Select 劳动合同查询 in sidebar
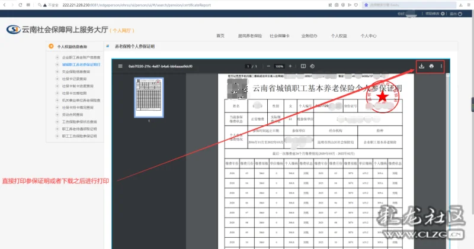The image size is (474, 249). tap(72, 115)
